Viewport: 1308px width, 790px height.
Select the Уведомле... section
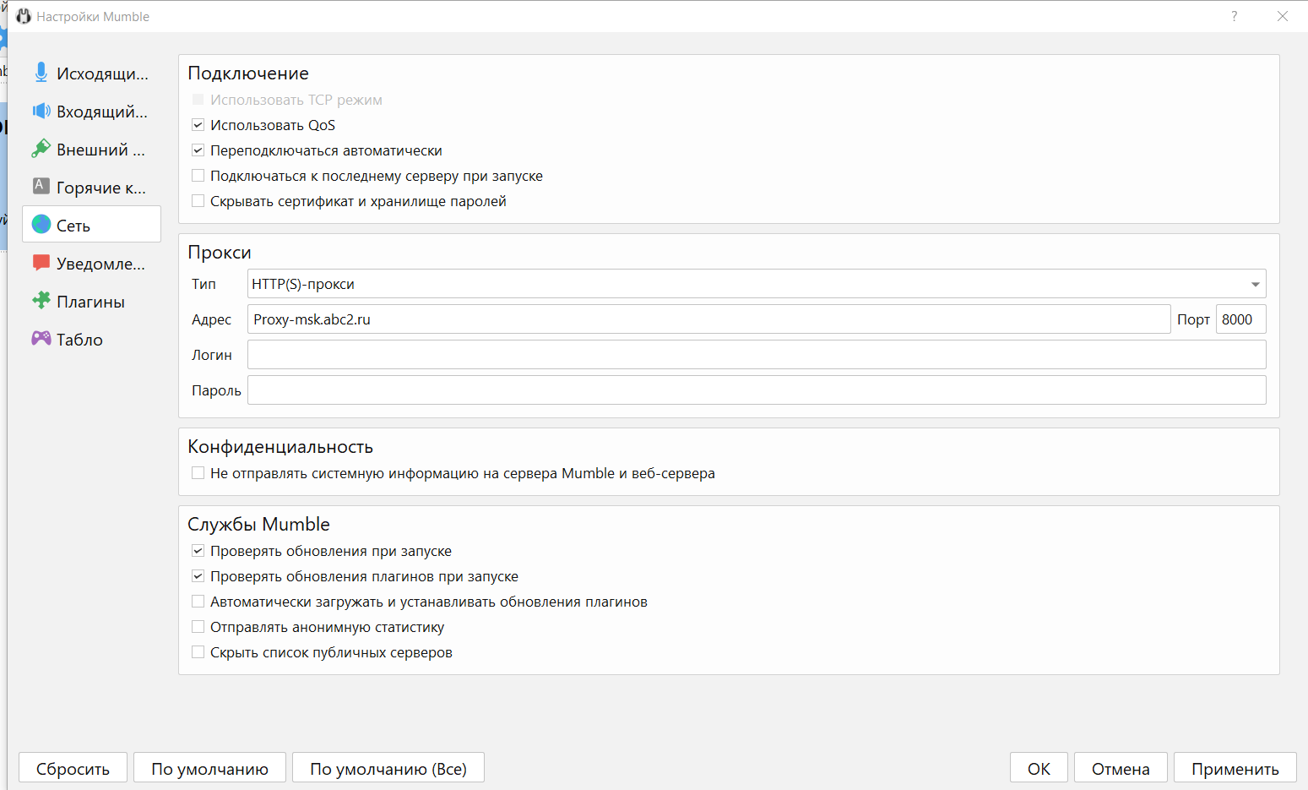coord(91,264)
